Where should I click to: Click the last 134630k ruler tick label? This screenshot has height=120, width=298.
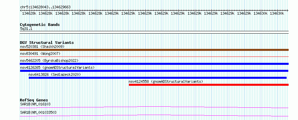coord(277,13)
